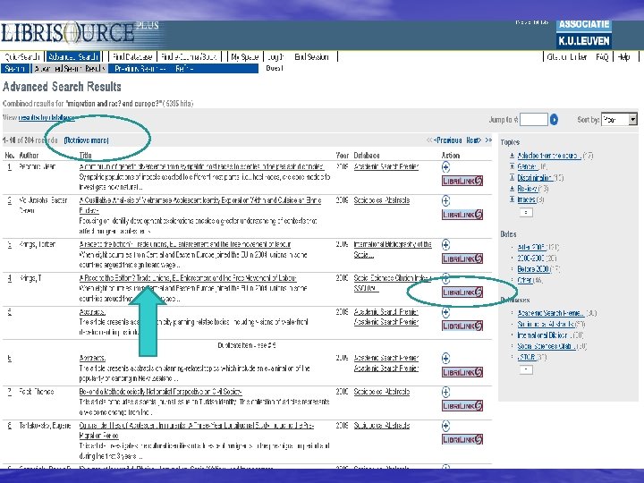Click the Retrieve more link
This screenshot has width=644, height=483.
click(86, 140)
